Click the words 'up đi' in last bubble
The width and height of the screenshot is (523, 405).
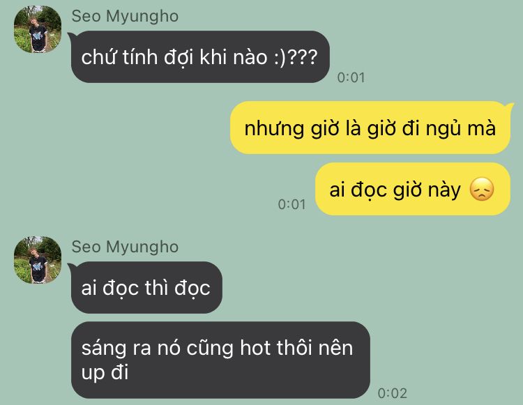coord(105,373)
